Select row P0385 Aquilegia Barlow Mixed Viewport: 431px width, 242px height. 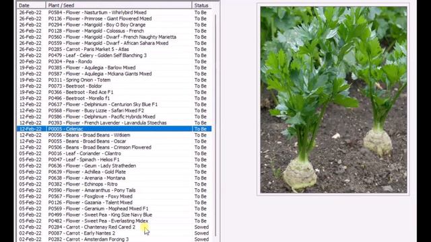click(114, 68)
